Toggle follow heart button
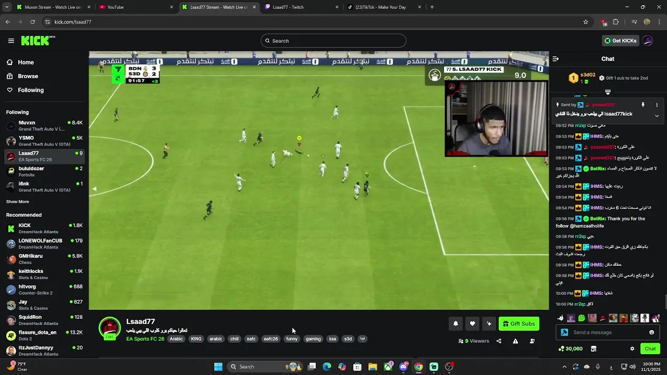 (472, 323)
